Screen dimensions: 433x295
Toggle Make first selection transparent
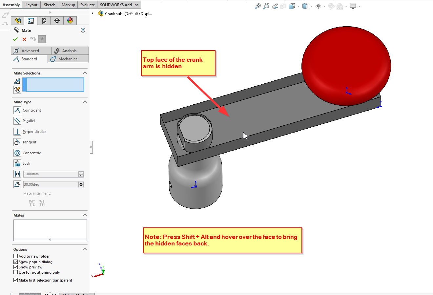[15, 280]
